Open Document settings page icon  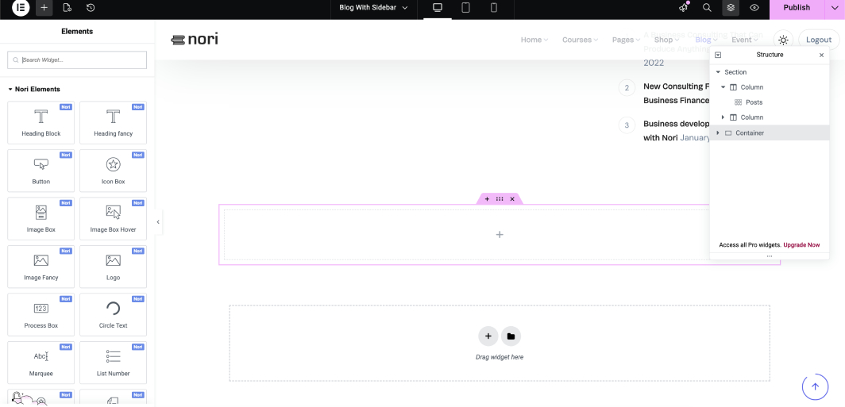pyautogui.click(x=68, y=8)
